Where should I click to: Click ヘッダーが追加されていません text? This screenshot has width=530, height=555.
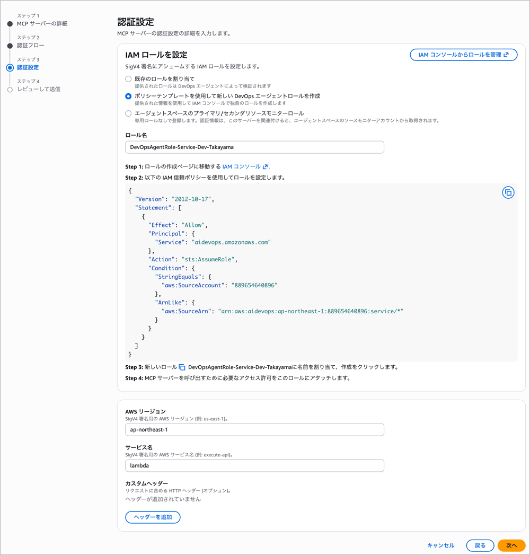coord(163,499)
